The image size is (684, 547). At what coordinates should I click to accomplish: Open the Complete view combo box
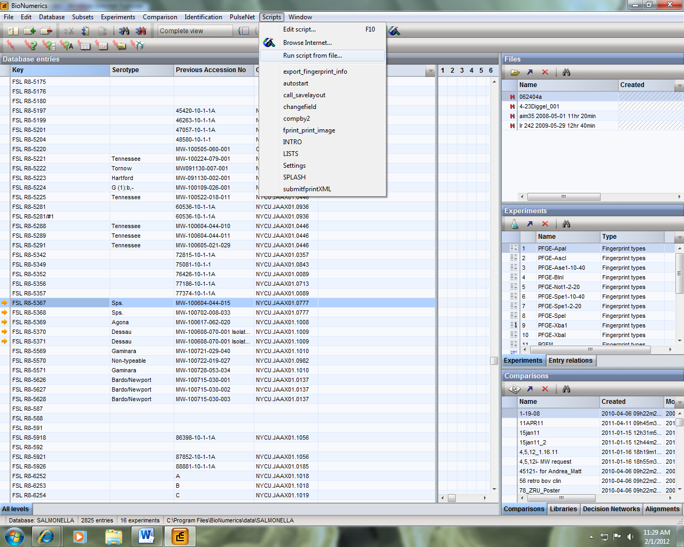(x=196, y=31)
